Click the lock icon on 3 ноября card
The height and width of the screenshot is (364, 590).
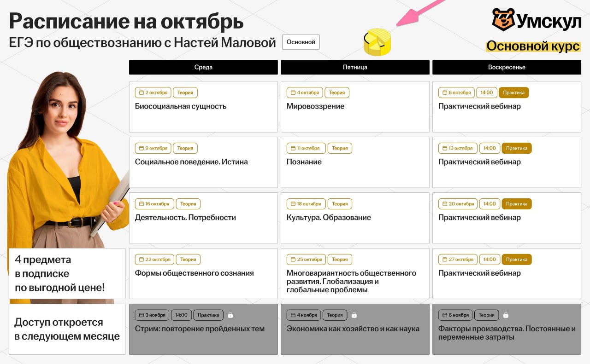(x=230, y=315)
